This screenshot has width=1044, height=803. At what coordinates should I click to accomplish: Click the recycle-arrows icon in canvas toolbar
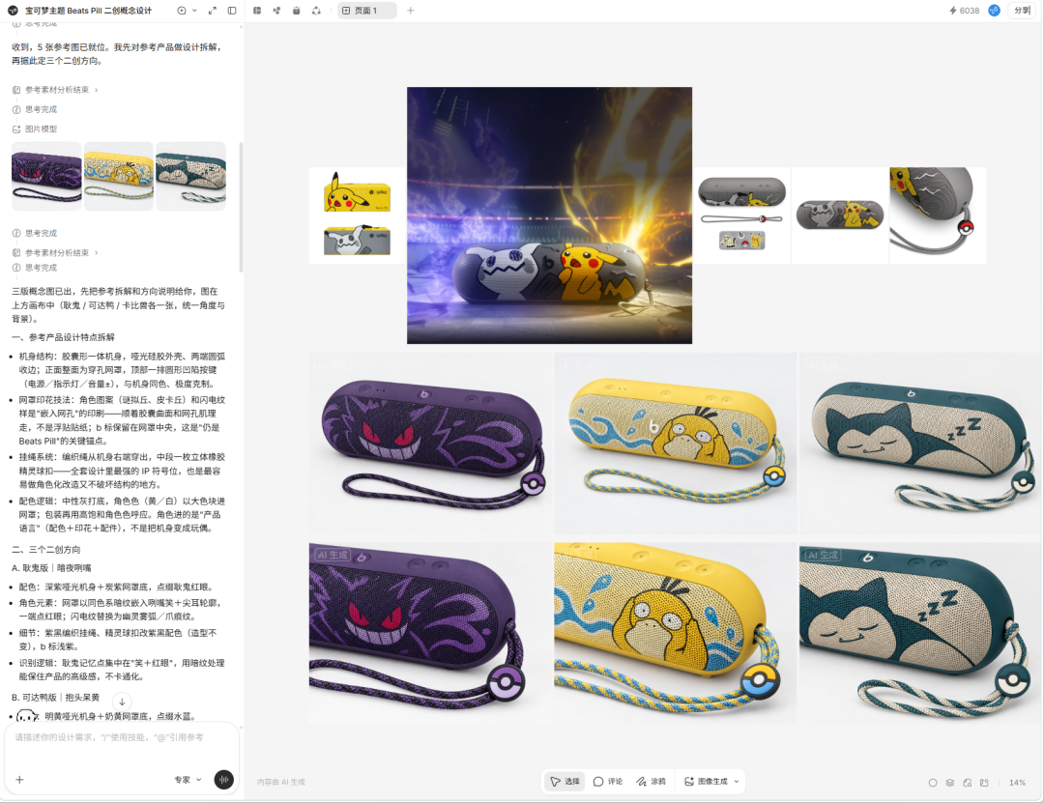[316, 11]
